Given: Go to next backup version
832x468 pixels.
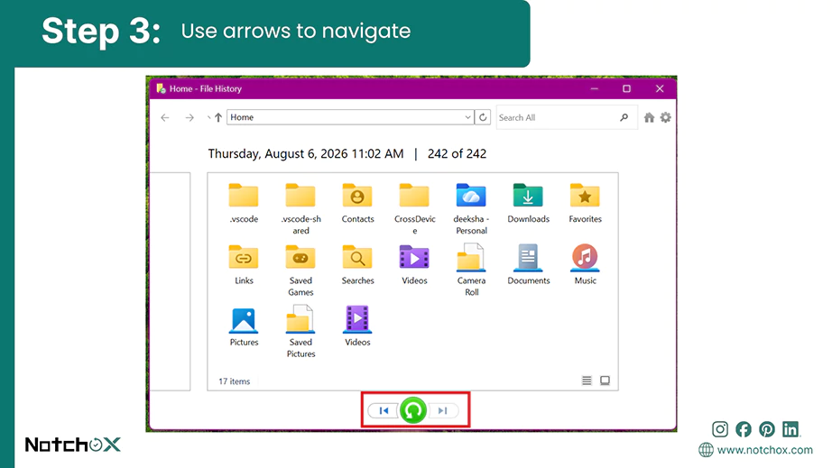Looking at the screenshot, I should [443, 410].
